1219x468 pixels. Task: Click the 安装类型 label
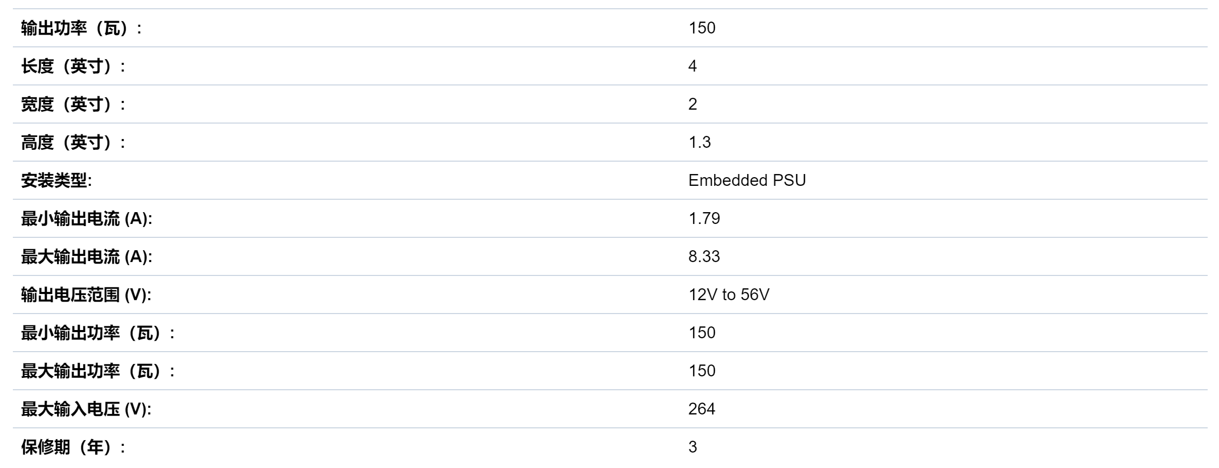click(x=56, y=181)
